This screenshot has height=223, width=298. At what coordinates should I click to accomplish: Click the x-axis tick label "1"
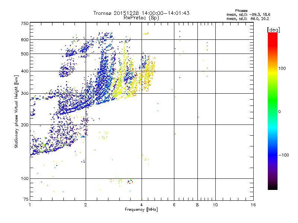(x=30, y=205)
